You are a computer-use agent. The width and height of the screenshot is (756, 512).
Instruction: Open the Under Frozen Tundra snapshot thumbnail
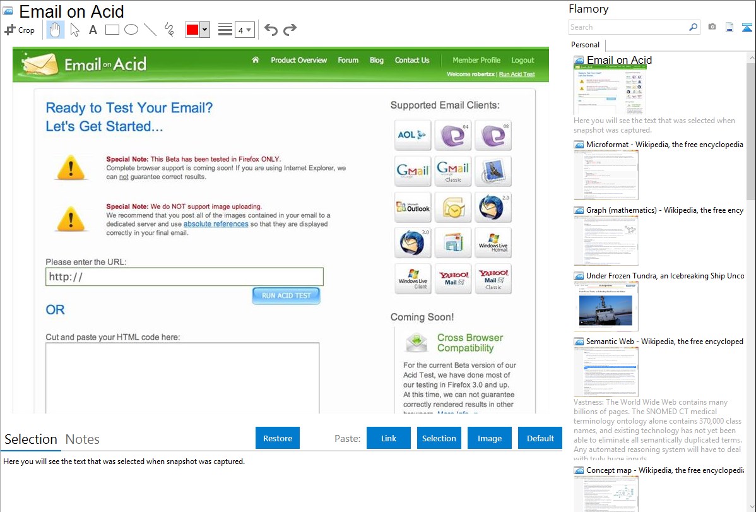pos(606,306)
